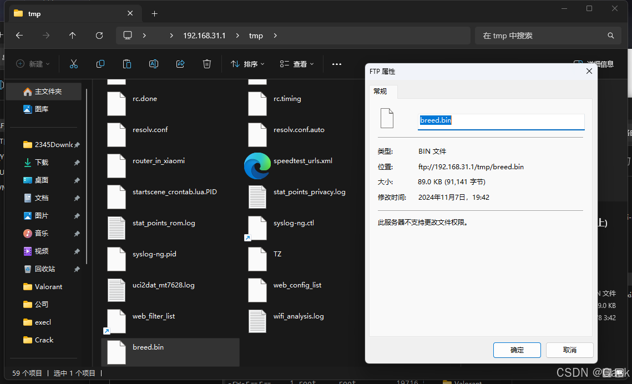The image size is (632, 384).
Task: Open the Recycle Bin shortcut
Action: [x=51, y=269]
